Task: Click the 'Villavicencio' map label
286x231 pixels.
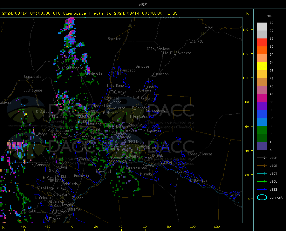Action: [71, 68]
